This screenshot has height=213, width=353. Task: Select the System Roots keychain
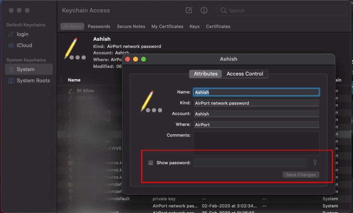pos(29,80)
